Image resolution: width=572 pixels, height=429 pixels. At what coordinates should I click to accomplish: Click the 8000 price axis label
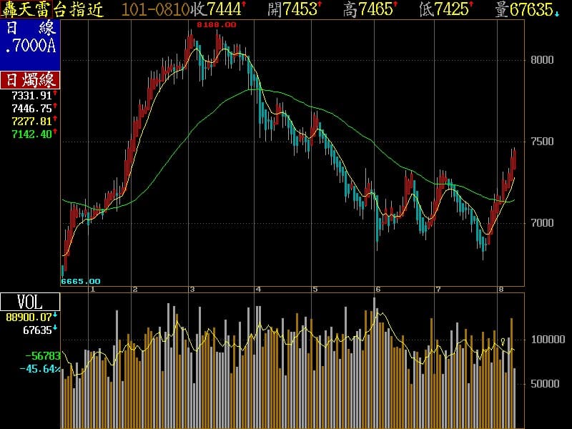tap(542, 60)
